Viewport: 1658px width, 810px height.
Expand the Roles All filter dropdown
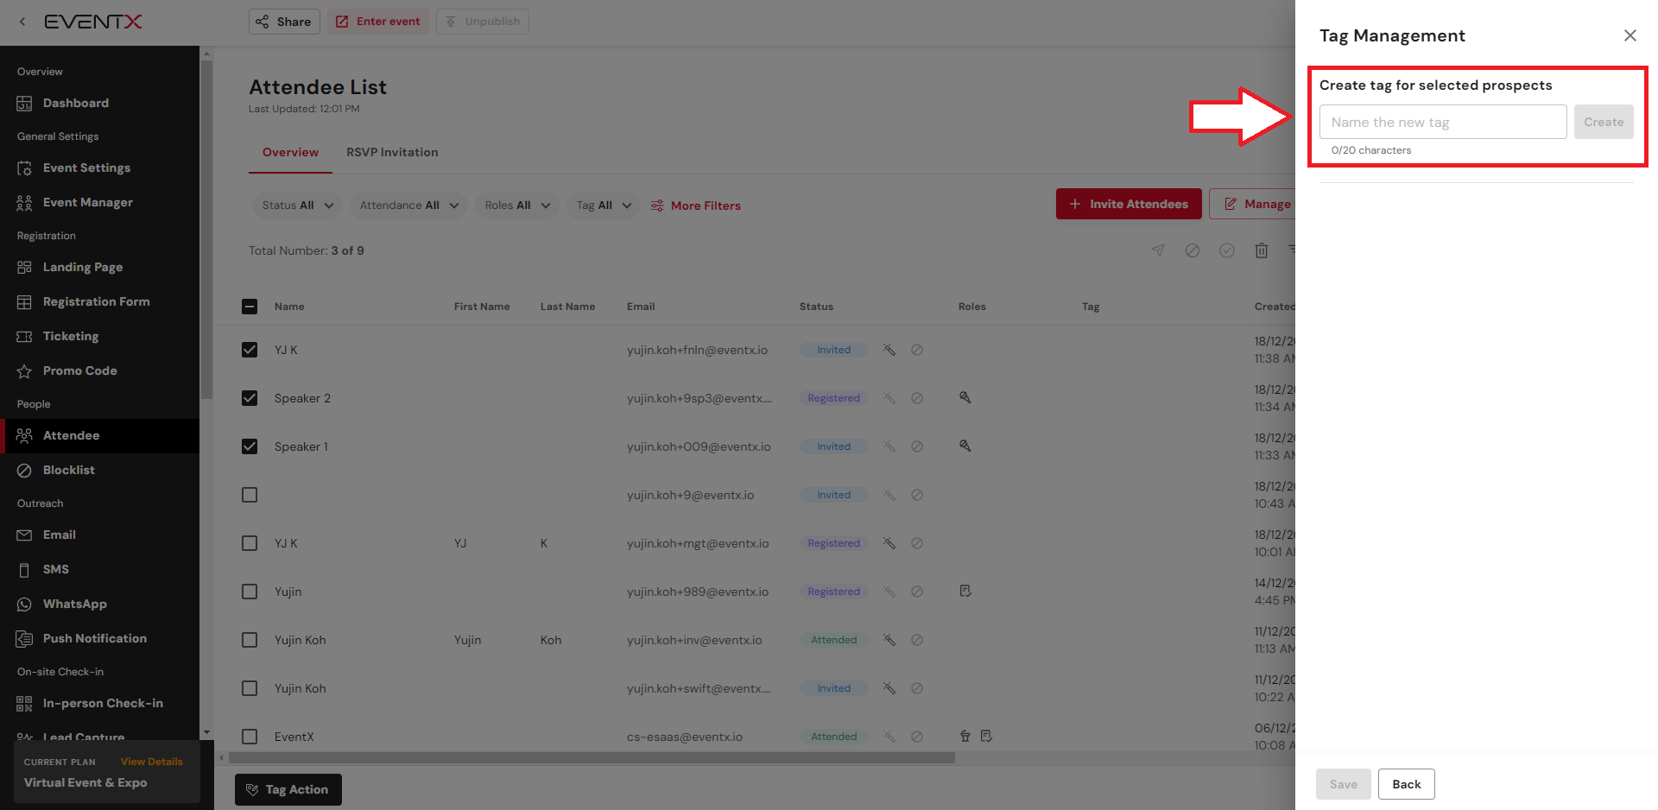tap(516, 206)
